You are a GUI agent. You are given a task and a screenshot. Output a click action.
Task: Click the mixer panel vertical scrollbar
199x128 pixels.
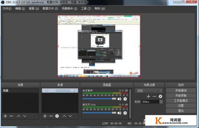130,104
